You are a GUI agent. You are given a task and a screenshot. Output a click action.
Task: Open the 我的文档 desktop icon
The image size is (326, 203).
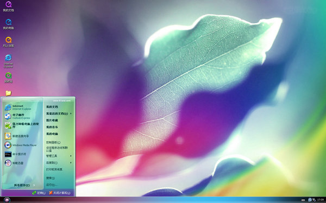point(8,6)
